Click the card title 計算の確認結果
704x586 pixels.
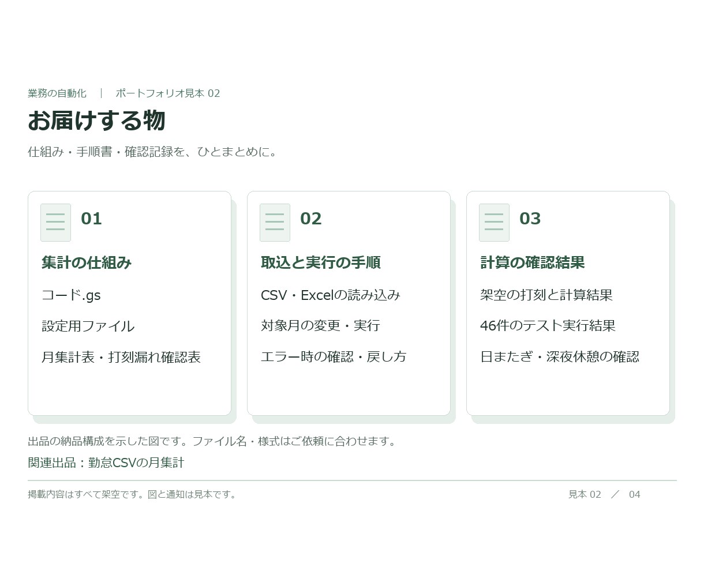pyautogui.click(x=533, y=262)
